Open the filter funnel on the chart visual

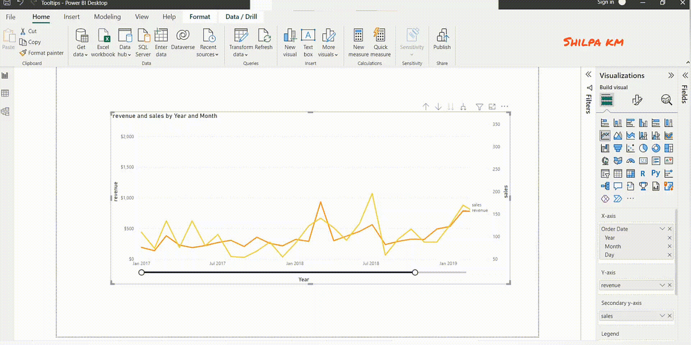[479, 106]
